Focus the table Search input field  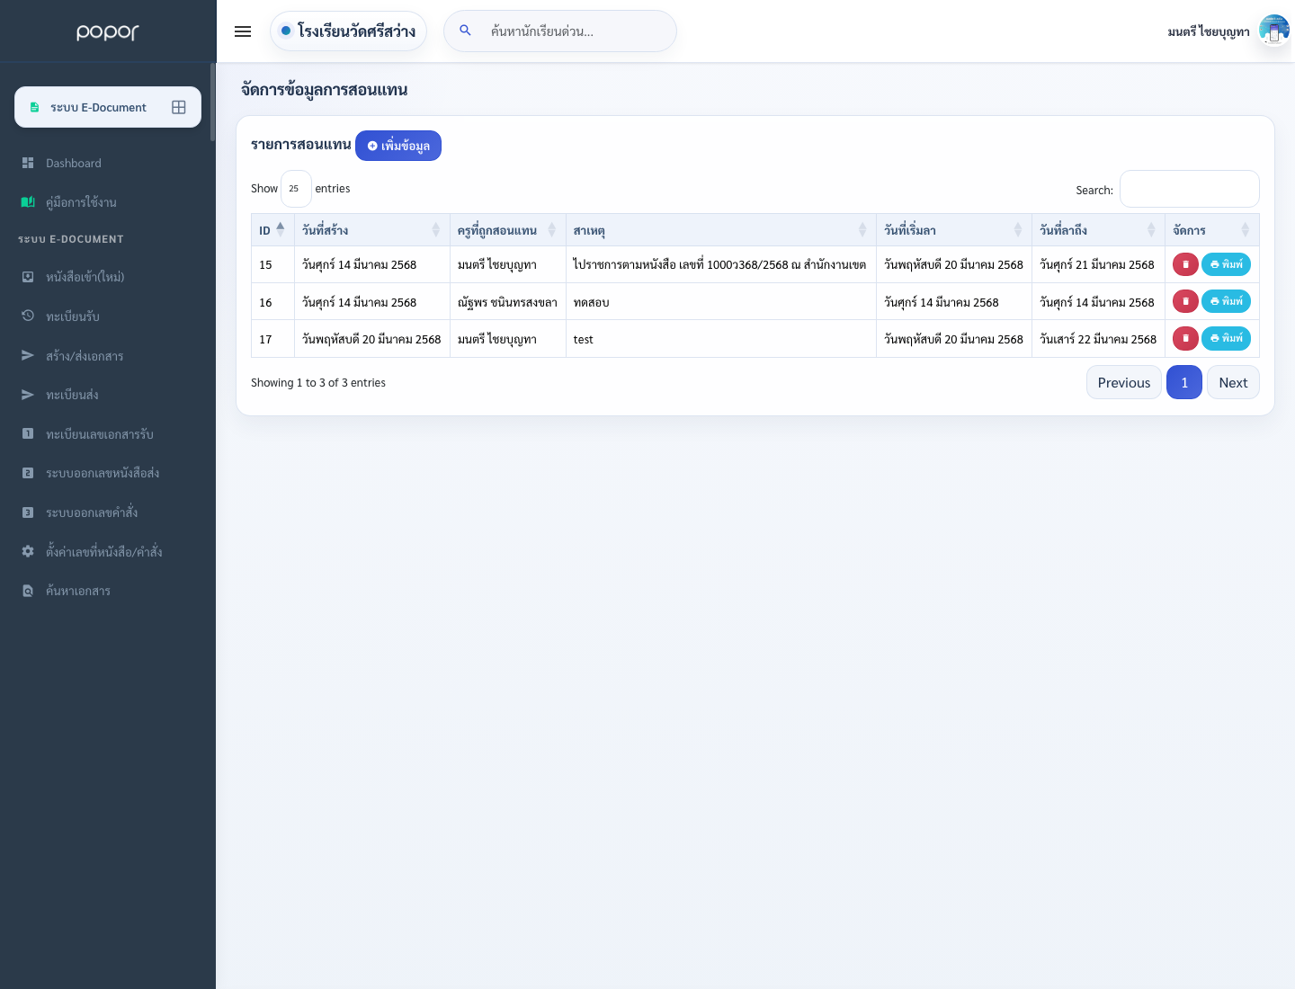pos(1189,189)
